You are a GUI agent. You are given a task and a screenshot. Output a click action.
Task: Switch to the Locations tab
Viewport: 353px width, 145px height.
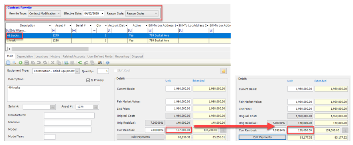click(42, 56)
